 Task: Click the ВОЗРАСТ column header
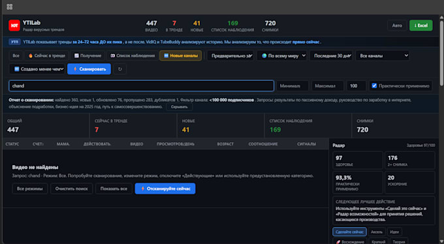coord(225,144)
